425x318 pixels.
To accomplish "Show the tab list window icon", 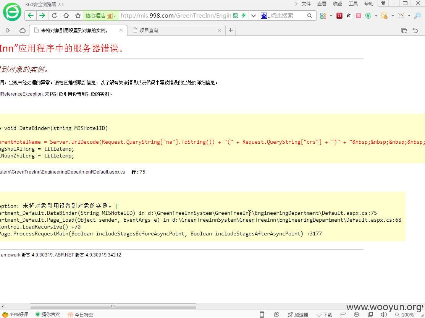I will click(404, 31).
